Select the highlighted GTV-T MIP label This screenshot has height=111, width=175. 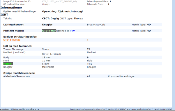click(49, 31)
